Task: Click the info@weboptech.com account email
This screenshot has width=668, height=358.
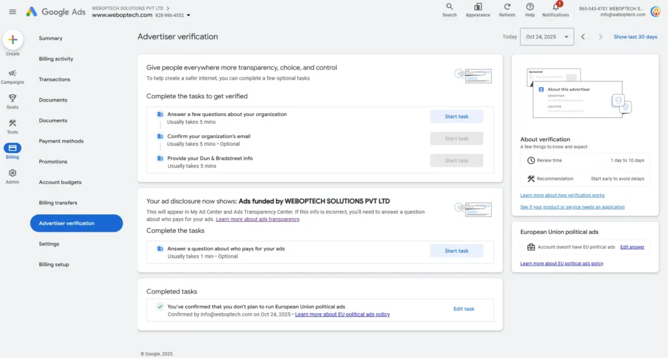Action: [623, 14]
